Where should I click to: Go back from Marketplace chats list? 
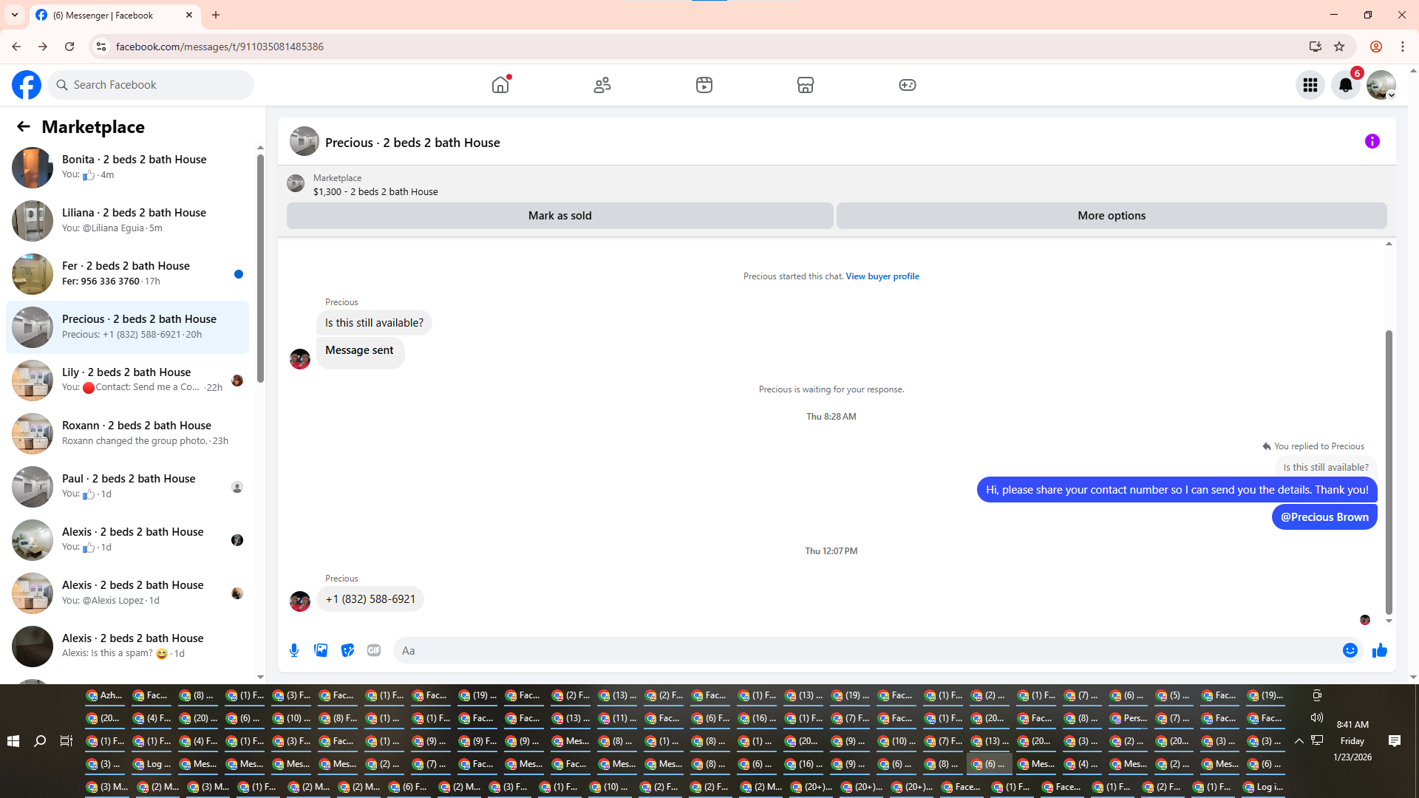24,126
